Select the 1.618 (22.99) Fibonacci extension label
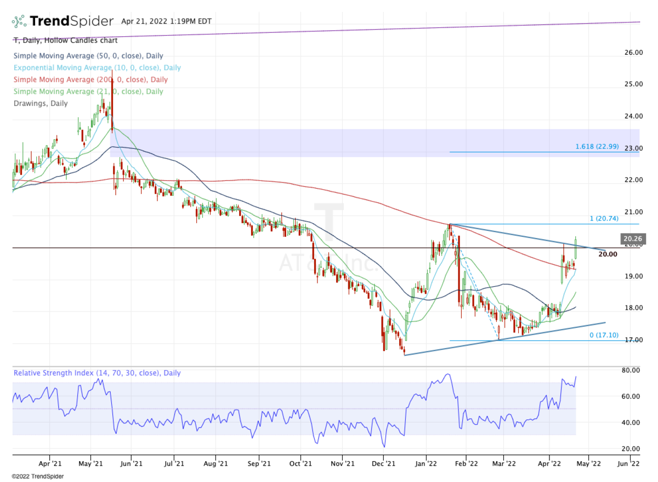Image resolution: width=658 pixels, height=482 pixels. tap(597, 146)
